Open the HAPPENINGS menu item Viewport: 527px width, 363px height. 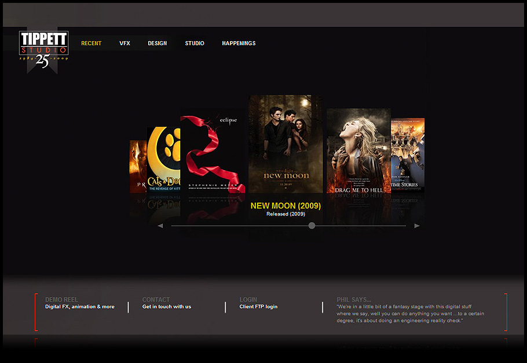[239, 43]
